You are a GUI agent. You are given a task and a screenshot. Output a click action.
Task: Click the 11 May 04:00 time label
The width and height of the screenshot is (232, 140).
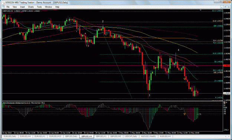pyautogui.click(x=170, y=133)
